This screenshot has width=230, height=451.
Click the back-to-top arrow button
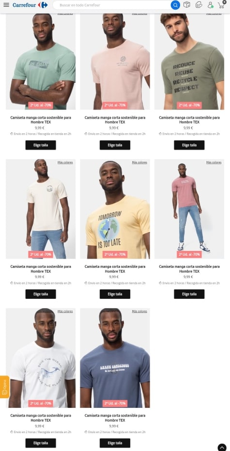point(222,447)
